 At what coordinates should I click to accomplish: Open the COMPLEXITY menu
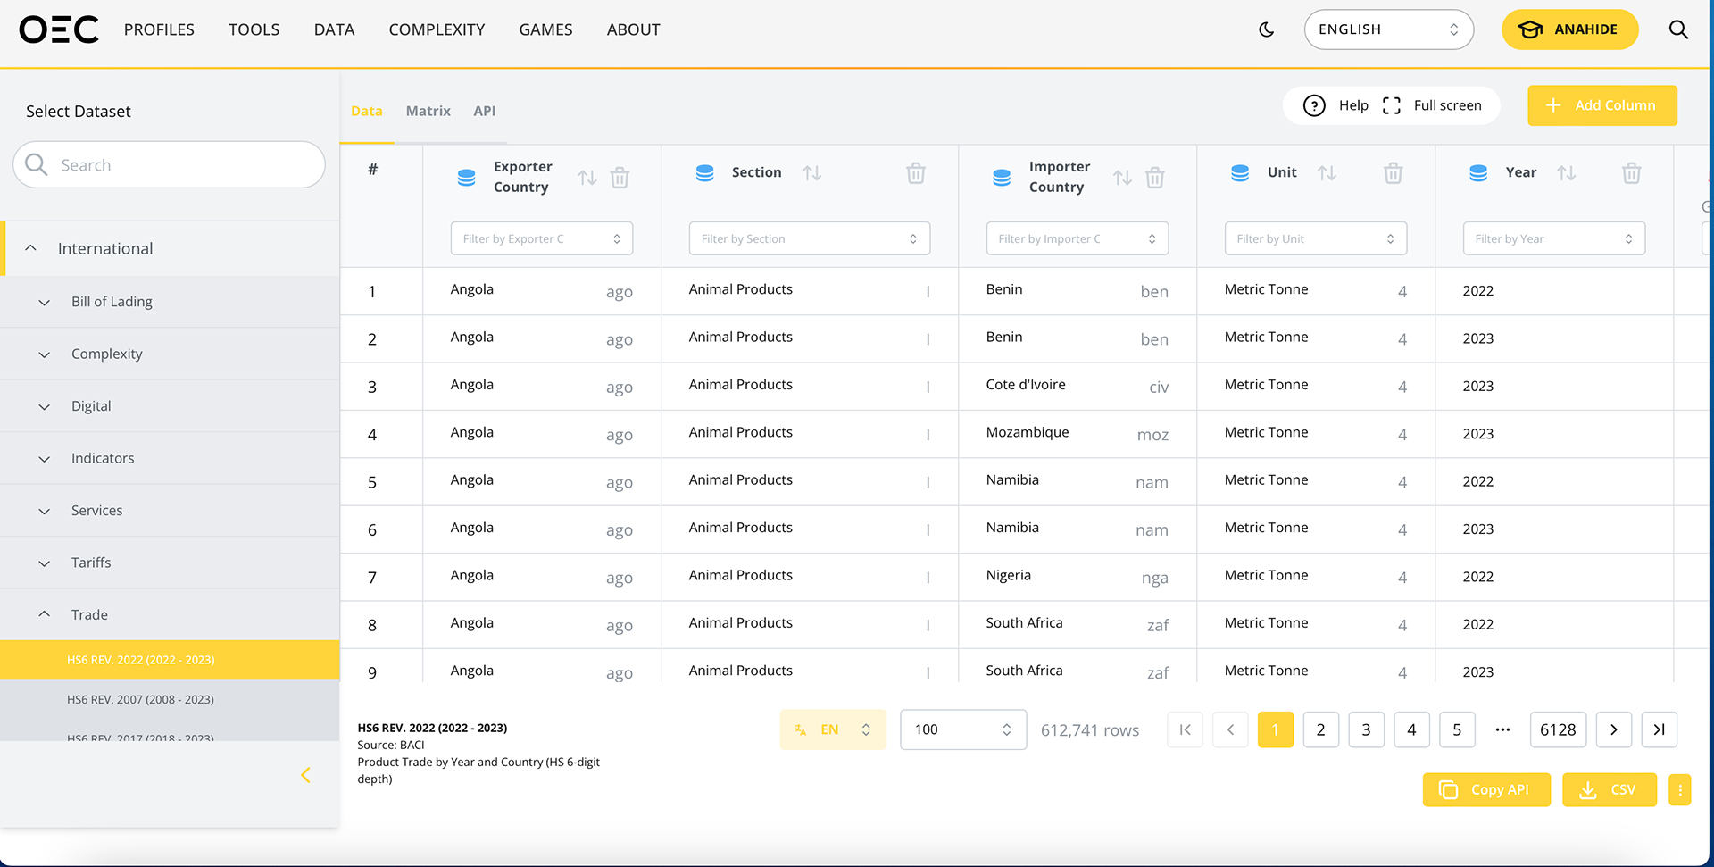coord(437,29)
